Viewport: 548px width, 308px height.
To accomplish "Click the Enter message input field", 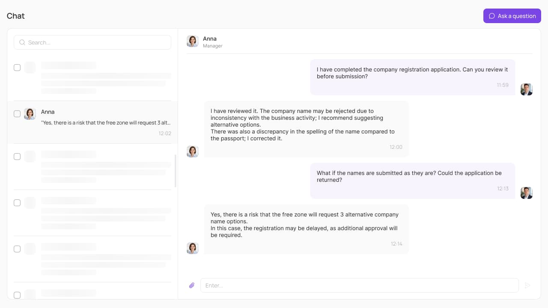I will pyautogui.click(x=360, y=285).
